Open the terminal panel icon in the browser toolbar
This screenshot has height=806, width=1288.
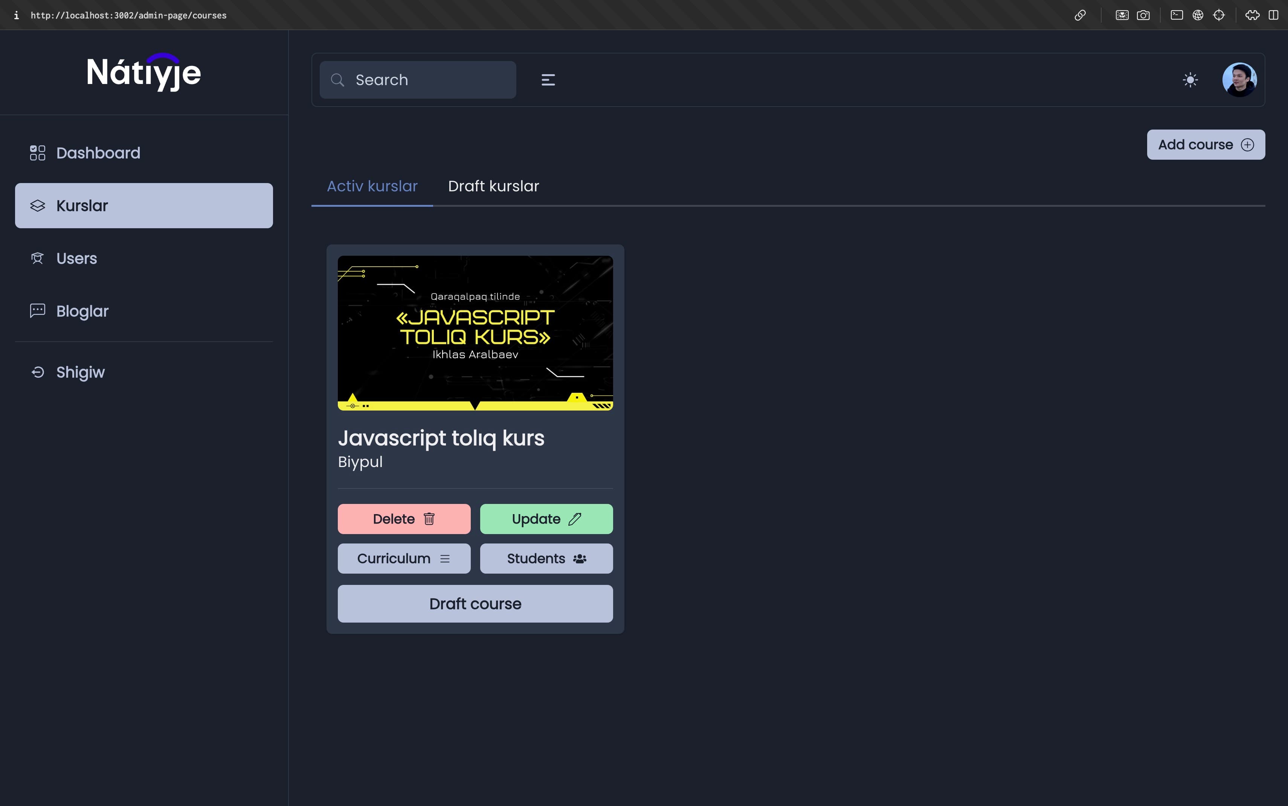click(1176, 15)
